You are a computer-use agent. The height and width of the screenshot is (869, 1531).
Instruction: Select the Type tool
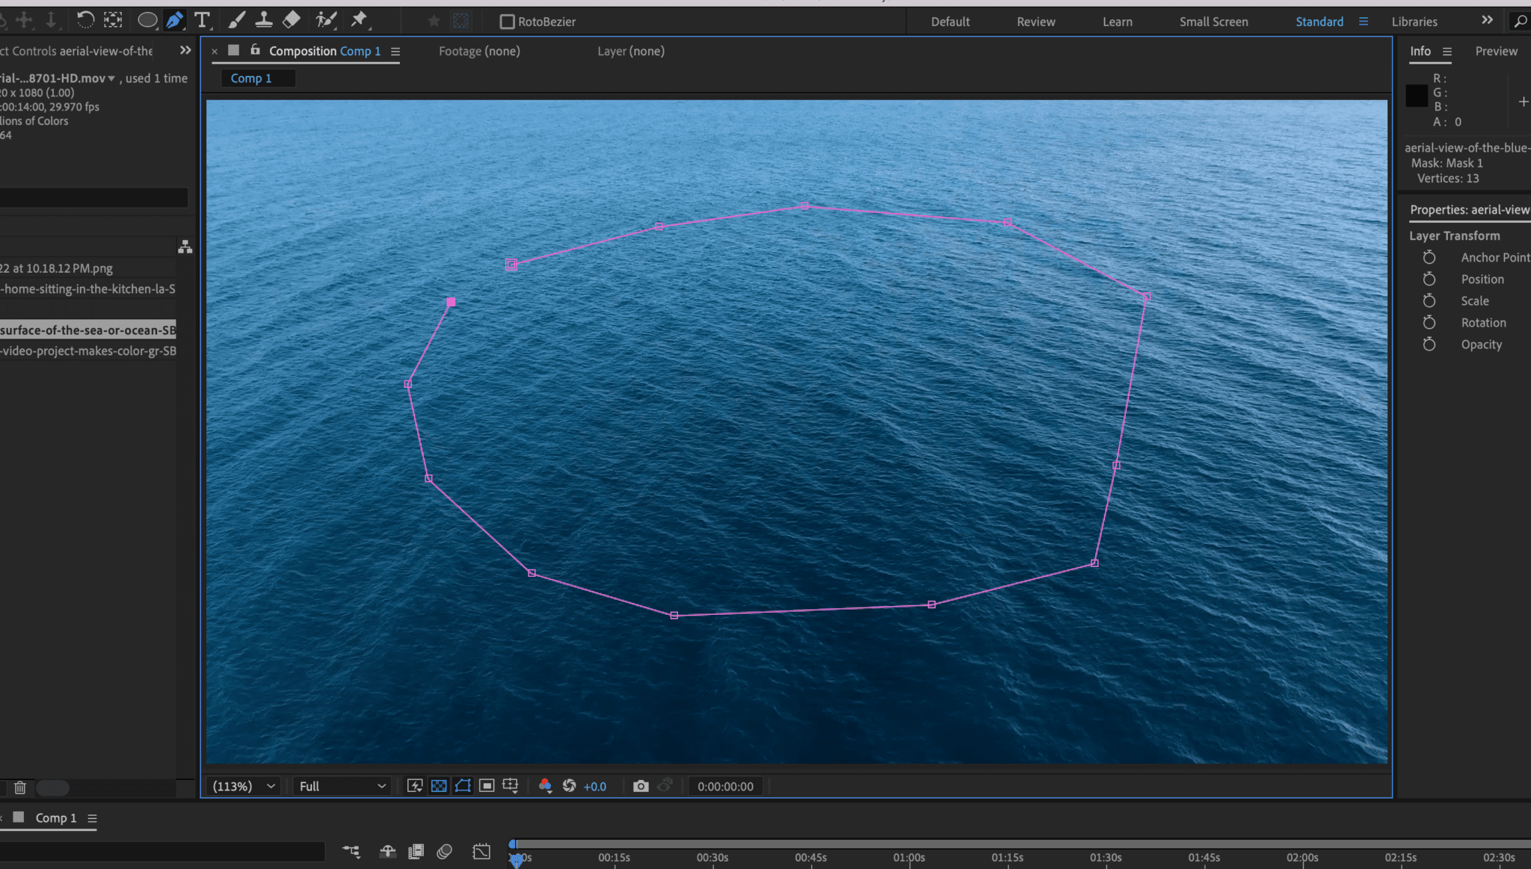[203, 20]
